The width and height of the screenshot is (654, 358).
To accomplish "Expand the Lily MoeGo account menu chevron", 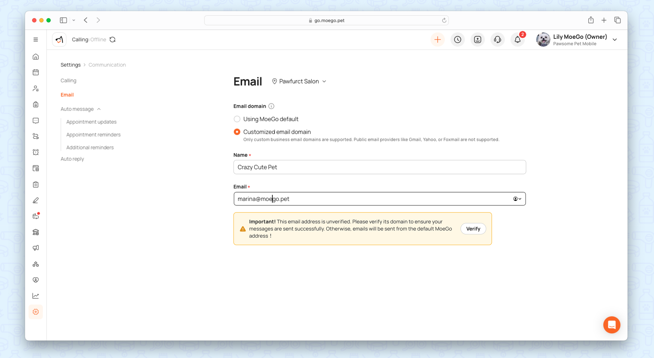I will pos(615,39).
